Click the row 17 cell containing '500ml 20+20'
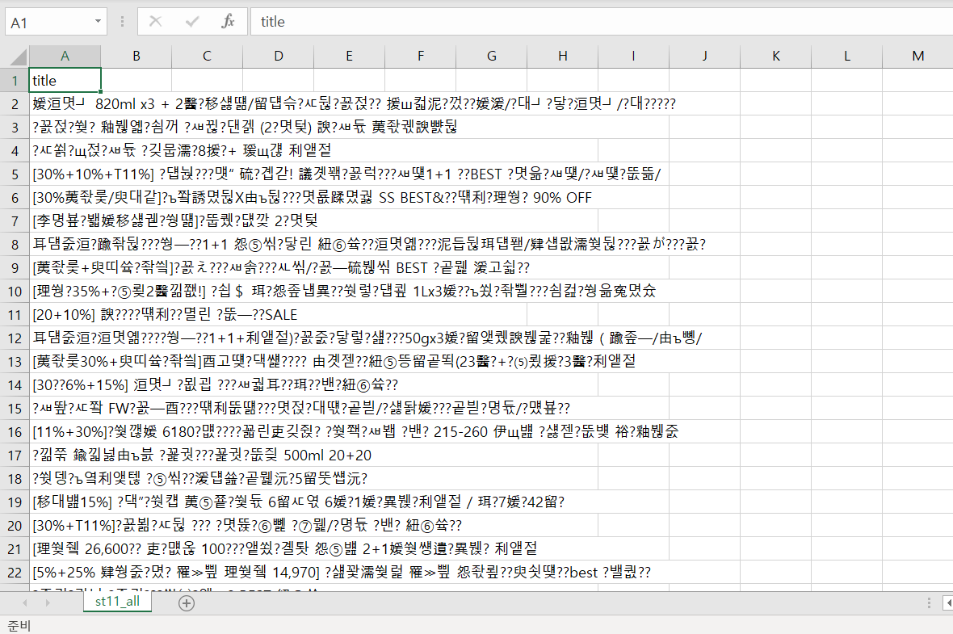 pyautogui.click(x=65, y=456)
